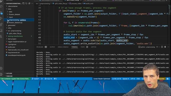The width and height of the screenshot is (171, 96).
Task: Expand the input folder
Action: pos(11,17)
